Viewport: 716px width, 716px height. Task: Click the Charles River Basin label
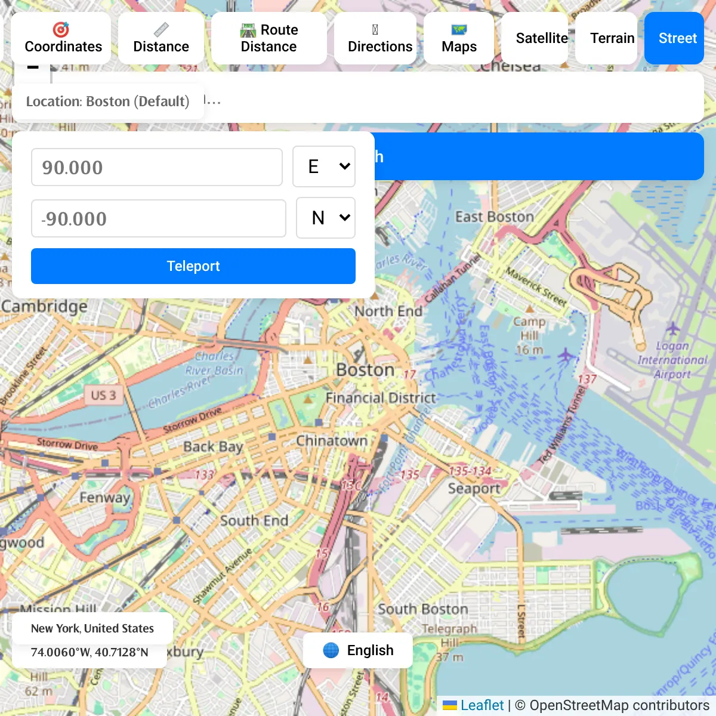click(x=214, y=363)
